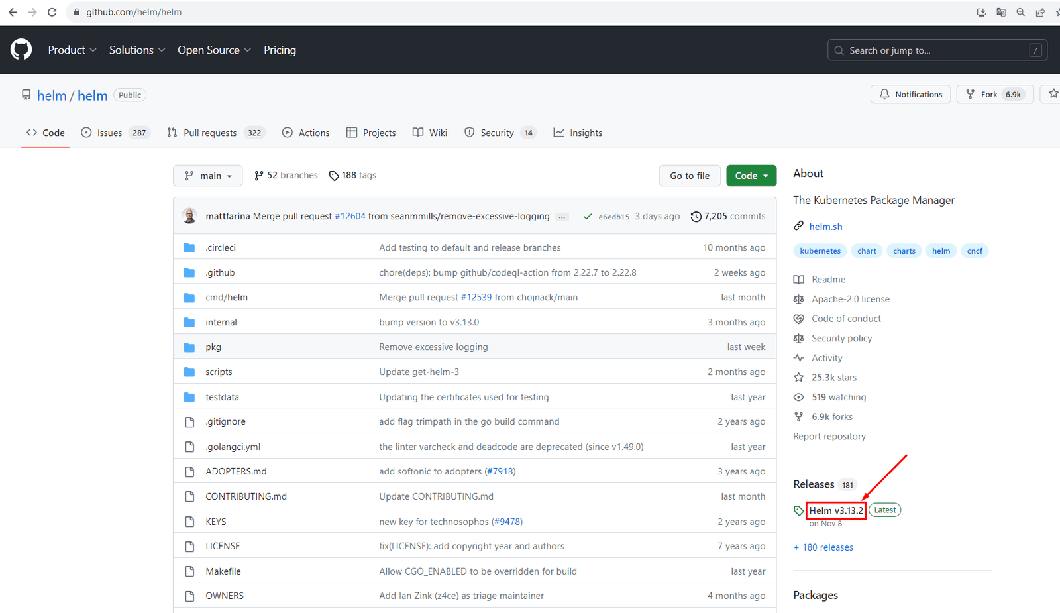Open the Insights tab

(x=578, y=133)
